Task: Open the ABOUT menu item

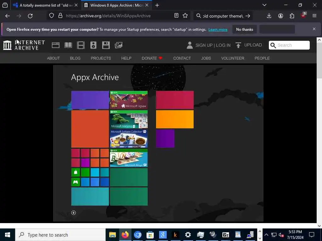Action: coord(53,58)
